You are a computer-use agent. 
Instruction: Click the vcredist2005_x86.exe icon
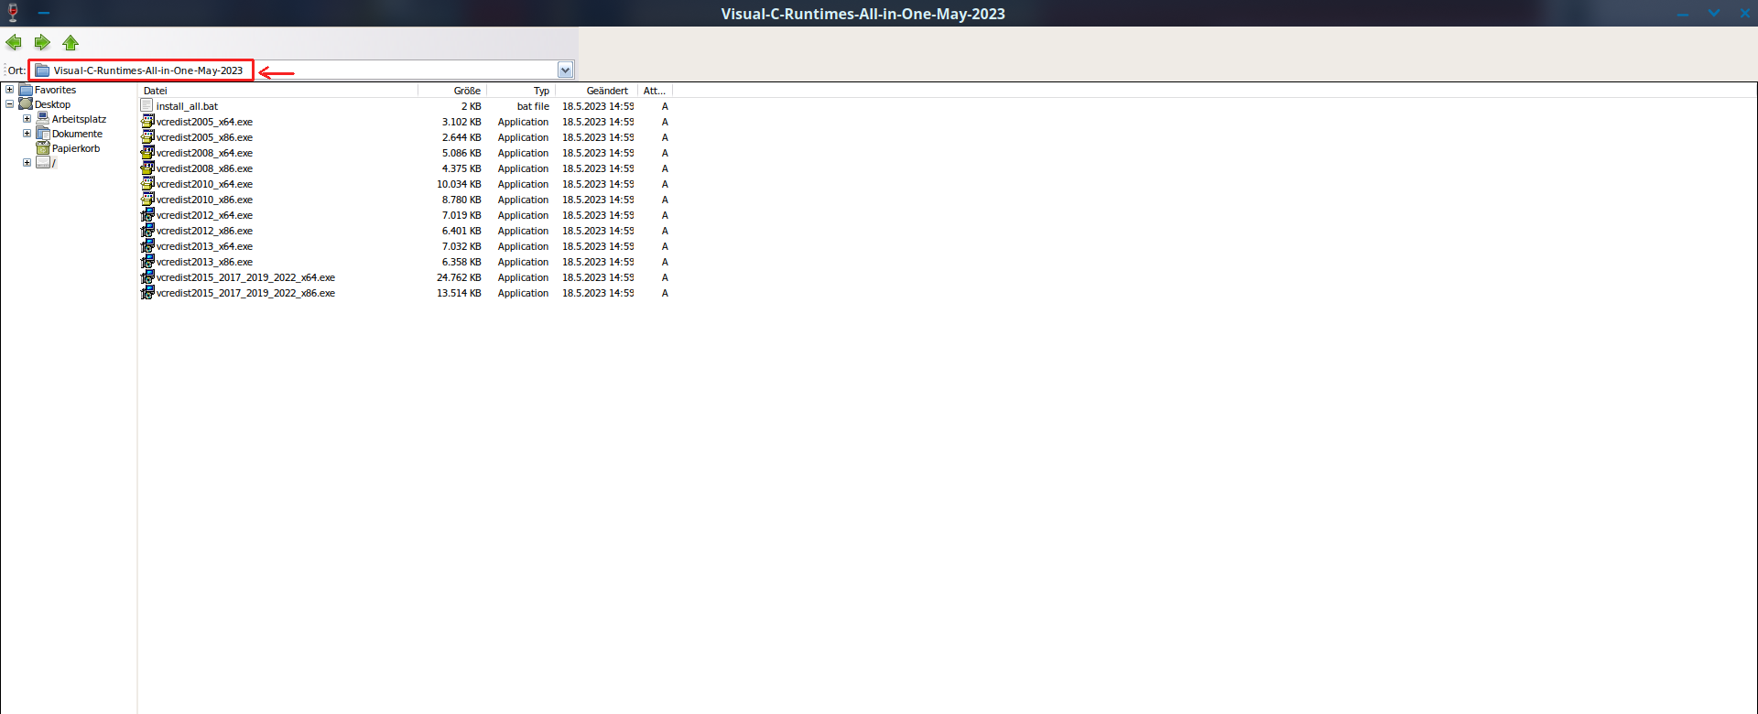(146, 137)
